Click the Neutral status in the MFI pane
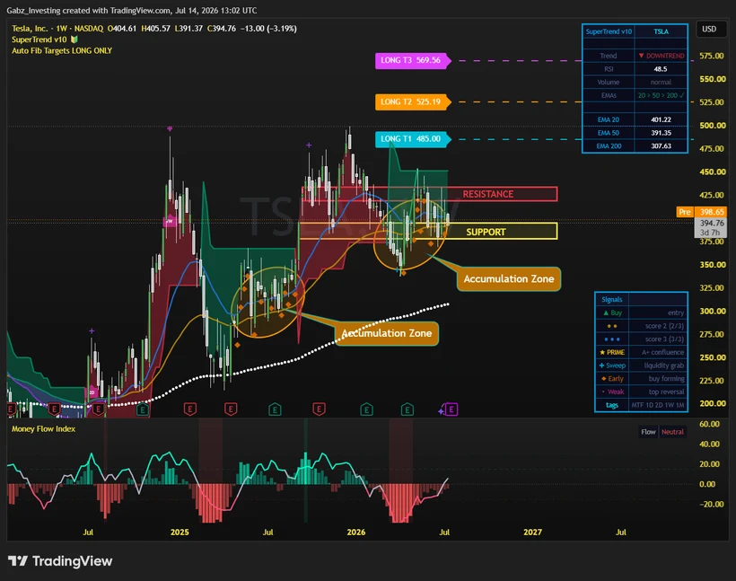This screenshot has height=581, width=736. [672, 432]
